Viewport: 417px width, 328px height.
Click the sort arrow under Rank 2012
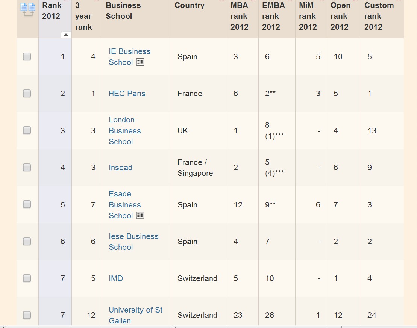point(66,35)
